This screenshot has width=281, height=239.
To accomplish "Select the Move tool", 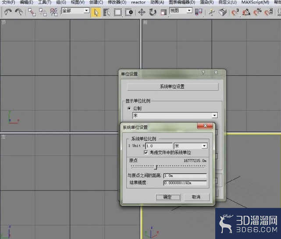I will pos(142,12).
